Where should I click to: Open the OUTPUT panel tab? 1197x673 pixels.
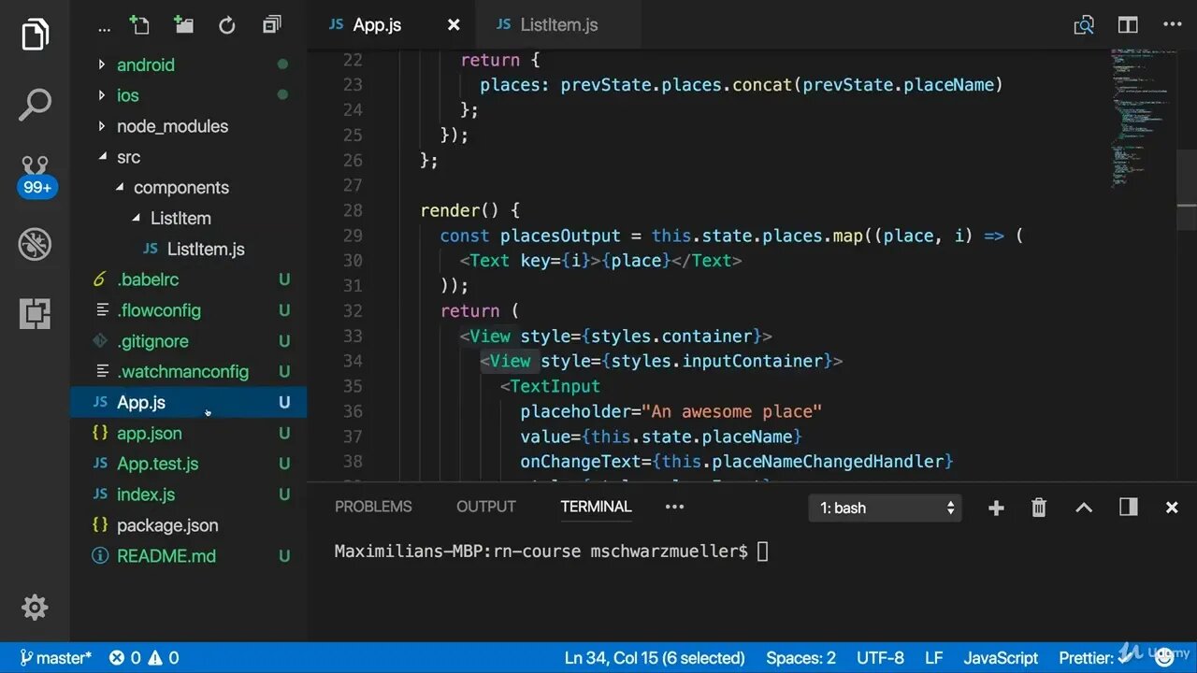(x=486, y=507)
